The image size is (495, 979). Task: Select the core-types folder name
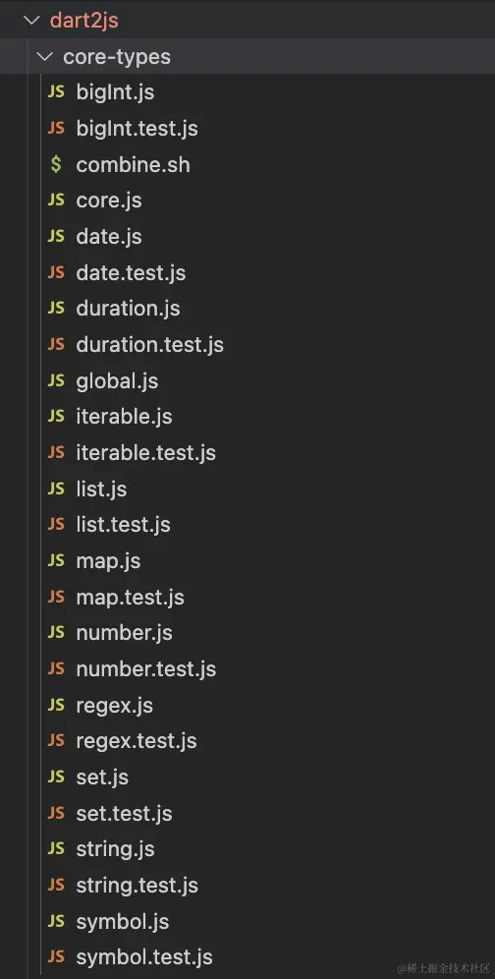click(x=117, y=57)
